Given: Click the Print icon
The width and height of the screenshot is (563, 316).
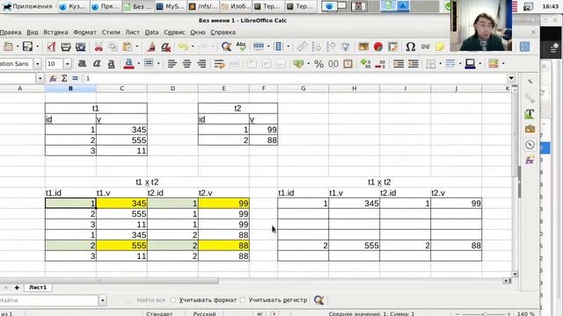Looking at the screenshot, I should (66, 47).
